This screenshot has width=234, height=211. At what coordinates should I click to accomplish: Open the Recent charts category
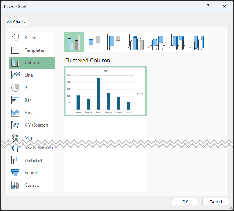tap(32, 38)
